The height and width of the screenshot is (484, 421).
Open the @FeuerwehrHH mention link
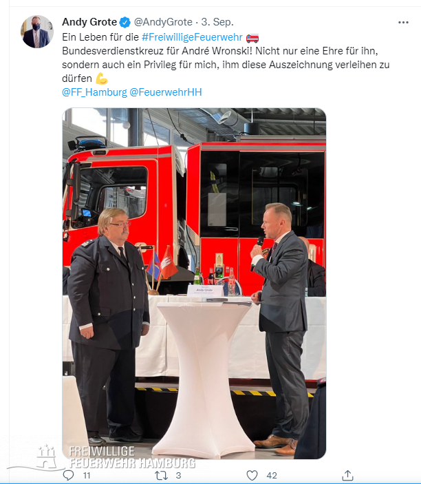pos(166,92)
